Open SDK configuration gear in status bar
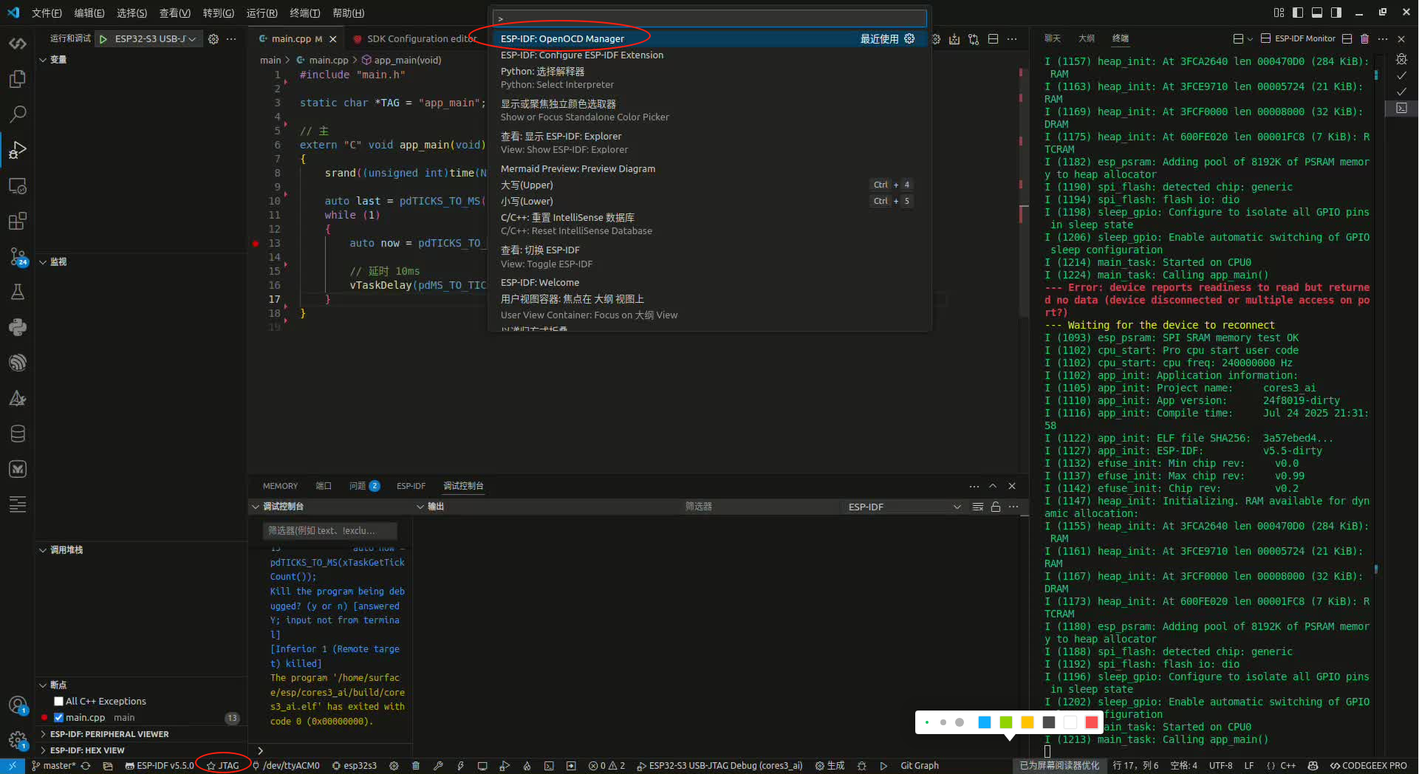Viewport: 1419px width, 774px height. [x=394, y=766]
